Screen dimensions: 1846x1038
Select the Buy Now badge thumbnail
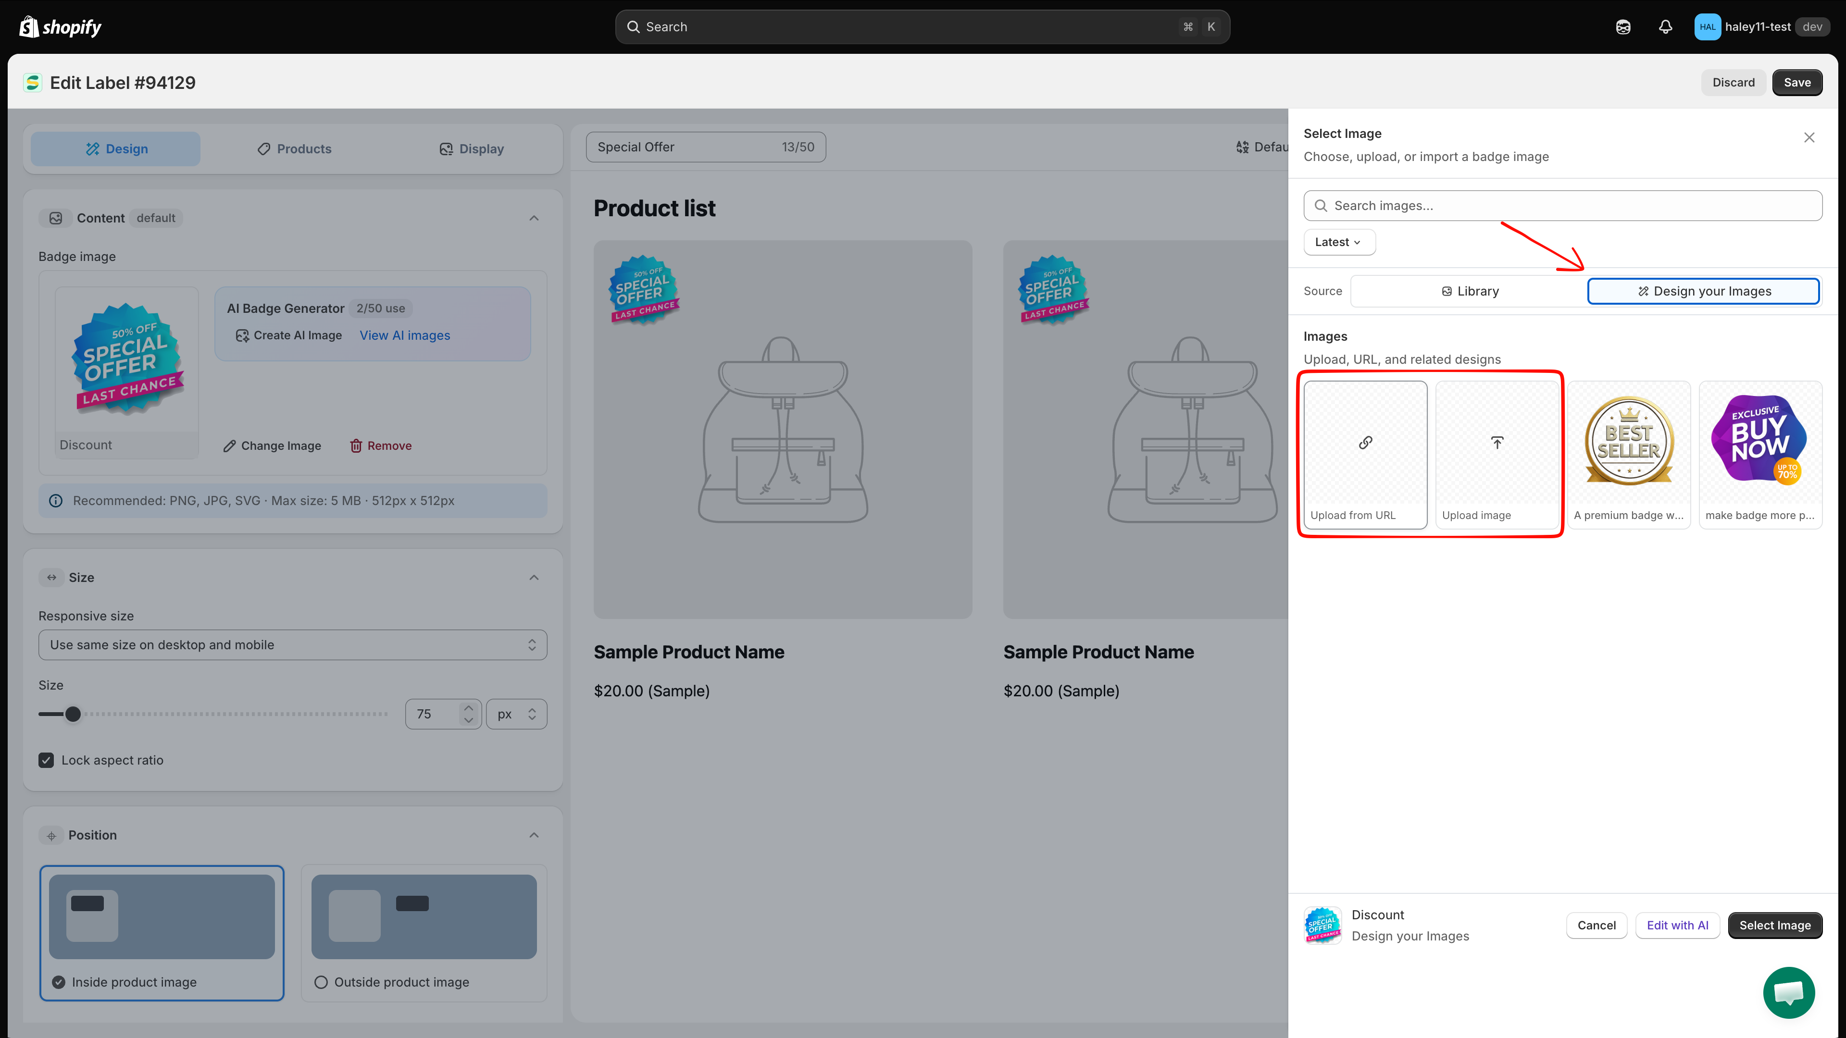[1760, 454]
